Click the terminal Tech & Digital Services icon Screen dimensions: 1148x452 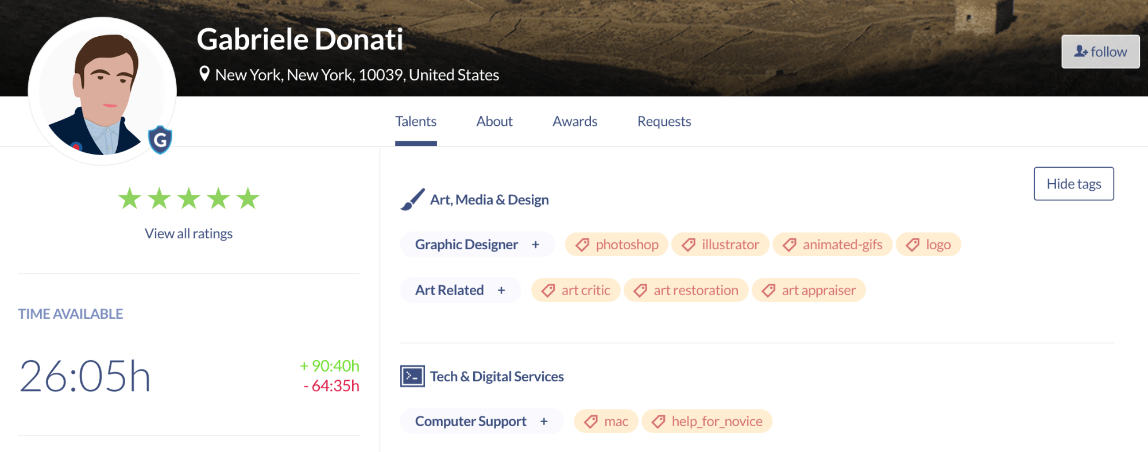(x=412, y=376)
